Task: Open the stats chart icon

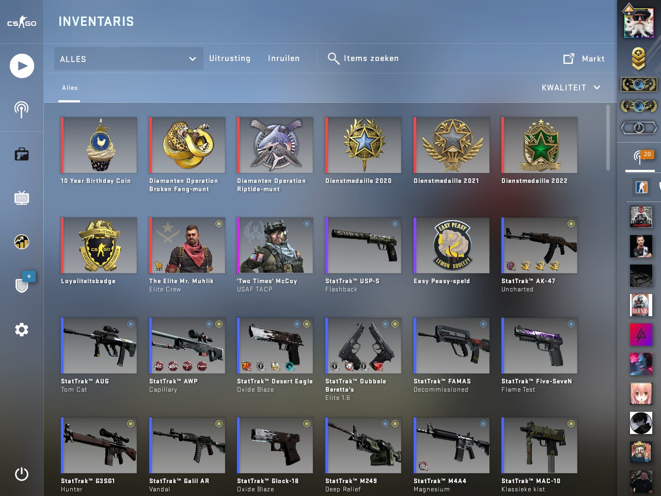Action: [22, 242]
